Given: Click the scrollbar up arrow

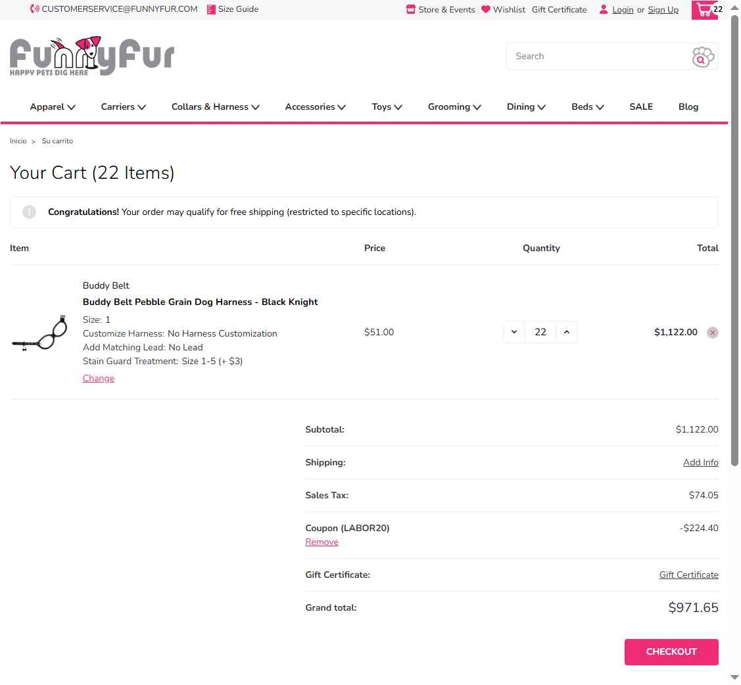Looking at the screenshot, I should coord(734,7).
